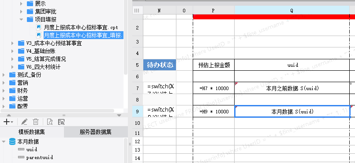
Task: Click the pencil edit dataset icon
Action: pyautogui.click(x=24, y=122)
